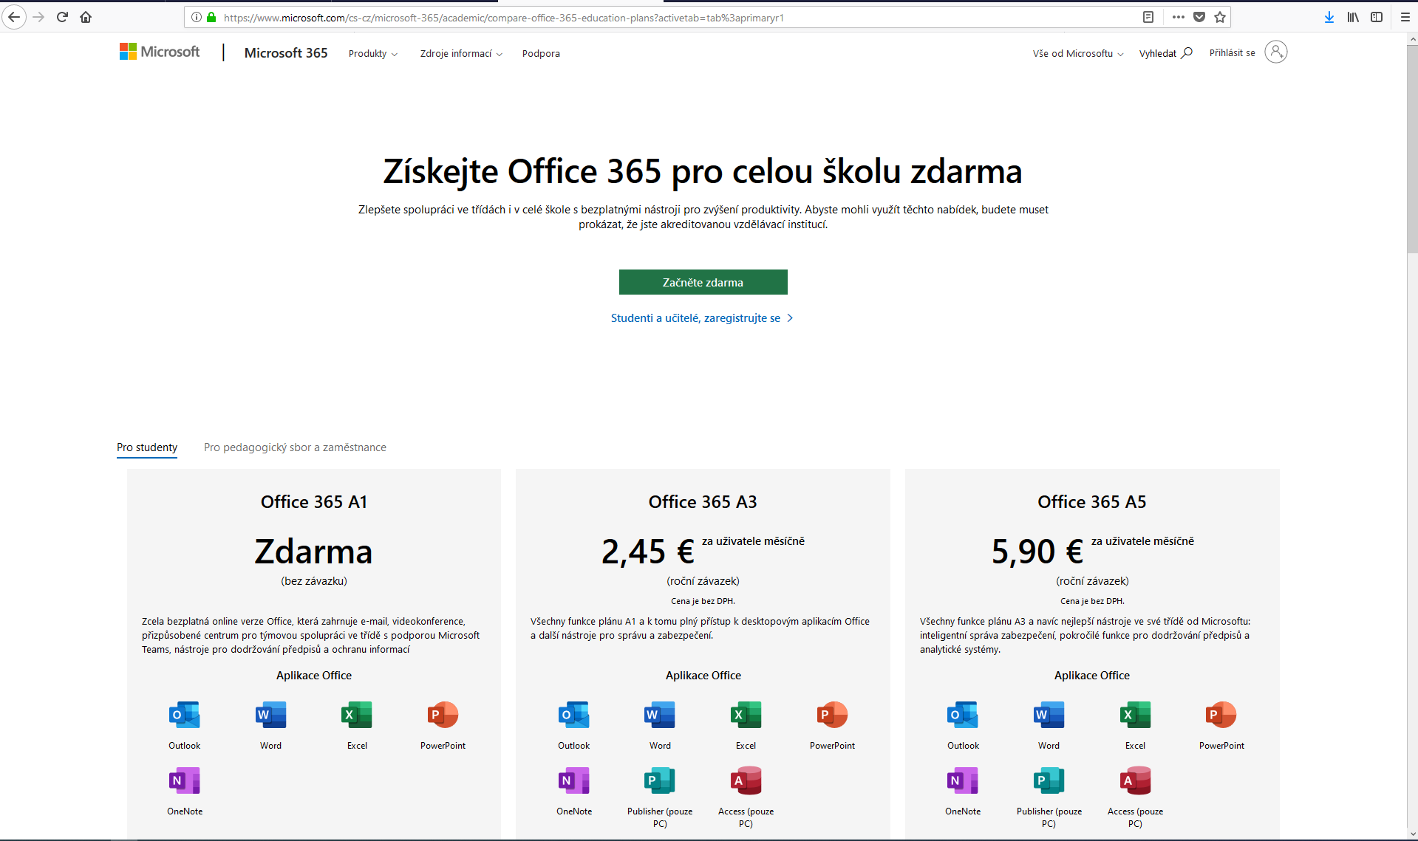Image resolution: width=1418 pixels, height=841 pixels.
Task: Open page actions three-dots menu
Action: (x=1178, y=17)
